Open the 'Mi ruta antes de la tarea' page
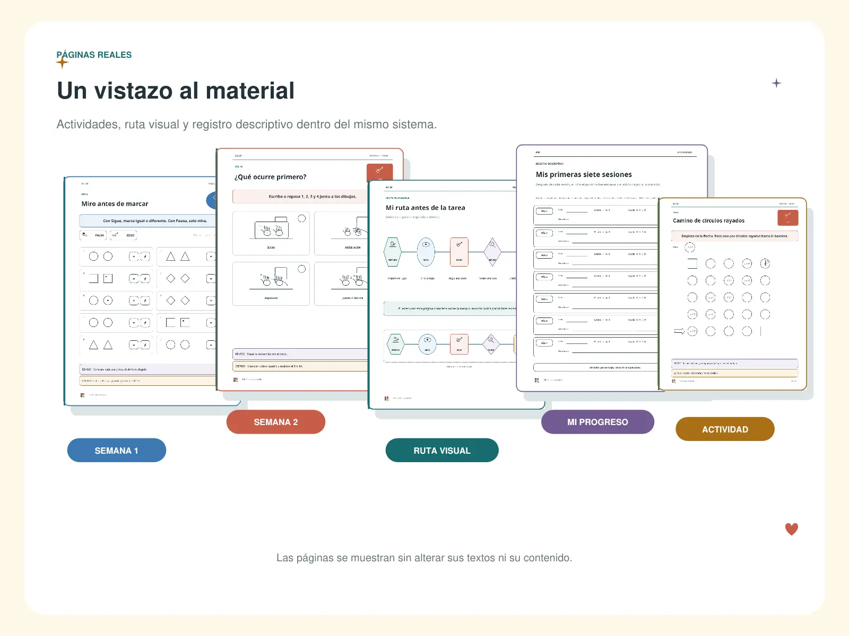 pos(443,295)
